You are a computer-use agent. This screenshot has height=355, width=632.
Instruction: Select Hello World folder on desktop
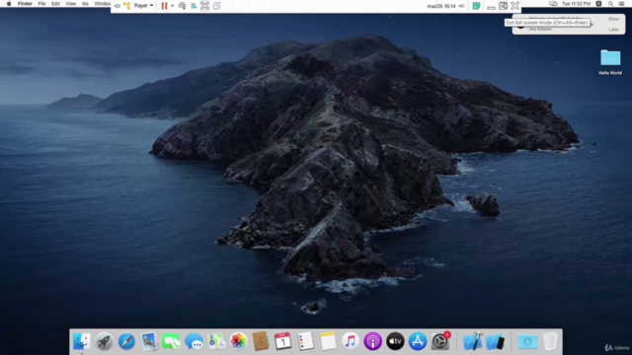[x=610, y=61]
